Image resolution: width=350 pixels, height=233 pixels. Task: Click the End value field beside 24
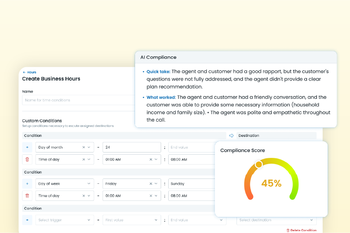tap(191, 147)
